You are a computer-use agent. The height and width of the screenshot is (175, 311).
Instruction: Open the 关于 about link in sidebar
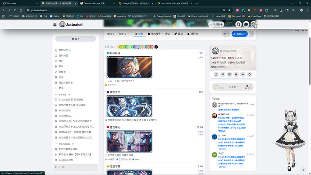click(61, 77)
